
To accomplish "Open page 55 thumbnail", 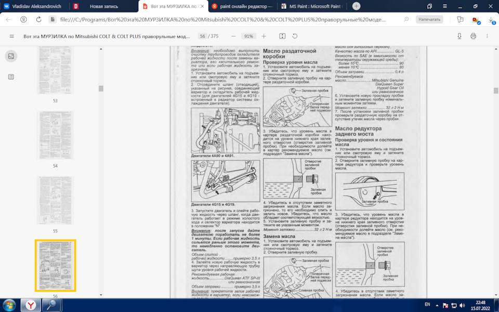I will coord(56,200).
